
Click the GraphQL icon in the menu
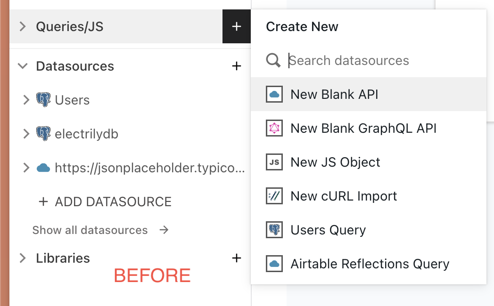pyautogui.click(x=274, y=128)
